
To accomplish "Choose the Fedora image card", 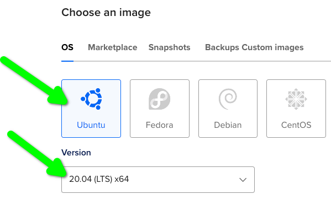I will click(160, 109).
